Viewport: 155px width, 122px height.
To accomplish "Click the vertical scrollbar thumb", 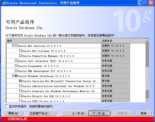I will point(147,79).
